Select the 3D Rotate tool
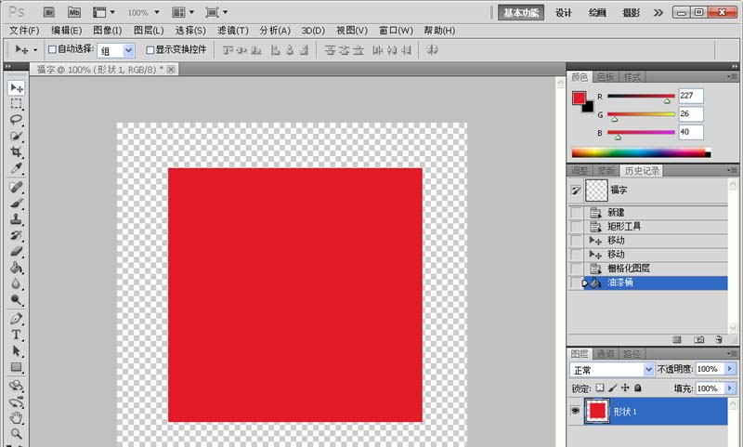The image size is (743, 447). (x=16, y=386)
